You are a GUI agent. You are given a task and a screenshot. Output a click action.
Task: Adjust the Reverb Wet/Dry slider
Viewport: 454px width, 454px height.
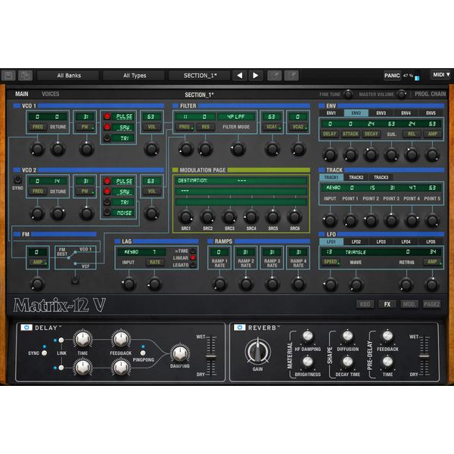tap(424, 356)
